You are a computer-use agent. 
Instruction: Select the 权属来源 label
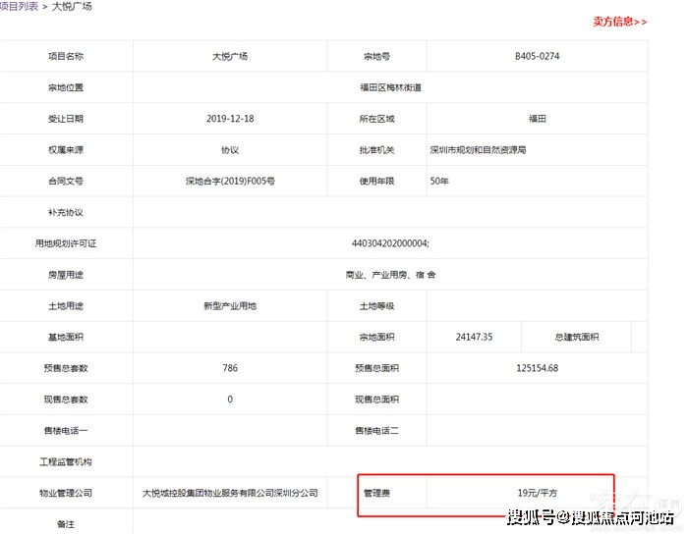click(x=66, y=150)
